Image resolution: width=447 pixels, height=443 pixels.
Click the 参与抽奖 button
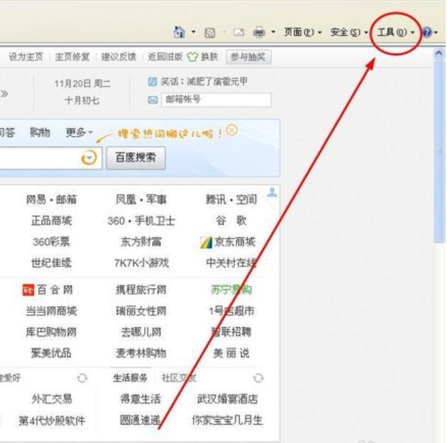248,57
